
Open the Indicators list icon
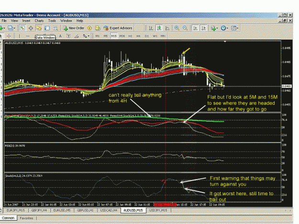click(x=213, y=28)
